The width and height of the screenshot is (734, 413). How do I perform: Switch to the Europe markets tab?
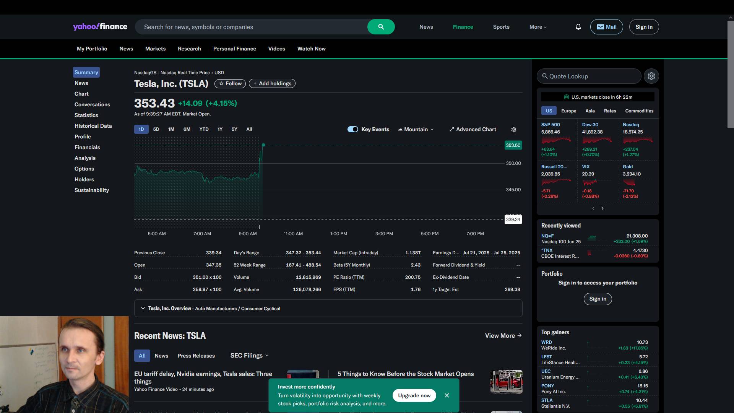tap(568, 111)
